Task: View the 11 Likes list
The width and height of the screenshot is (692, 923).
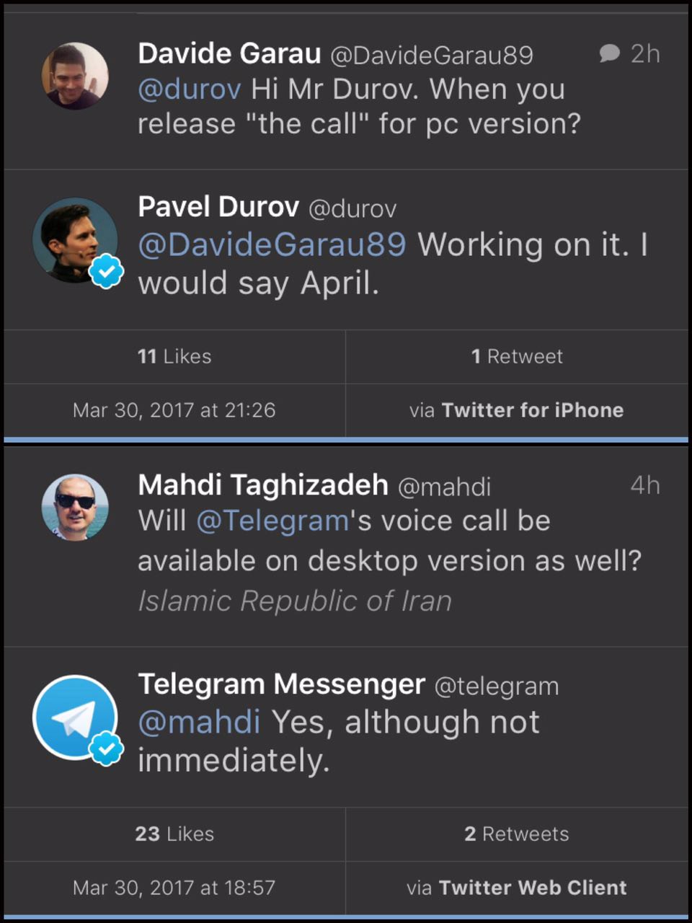Action: point(174,356)
